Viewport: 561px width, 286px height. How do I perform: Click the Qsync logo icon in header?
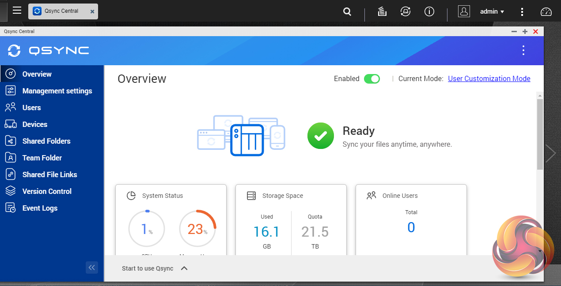(x=14, y=51)
